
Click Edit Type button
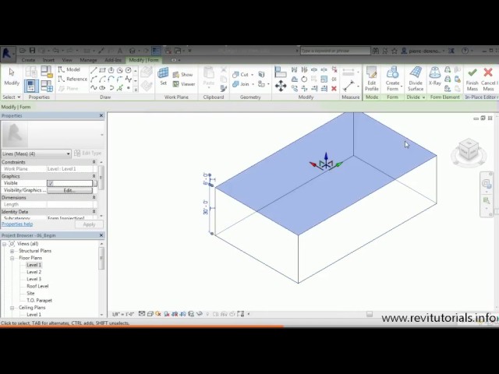tap(88, 153)
